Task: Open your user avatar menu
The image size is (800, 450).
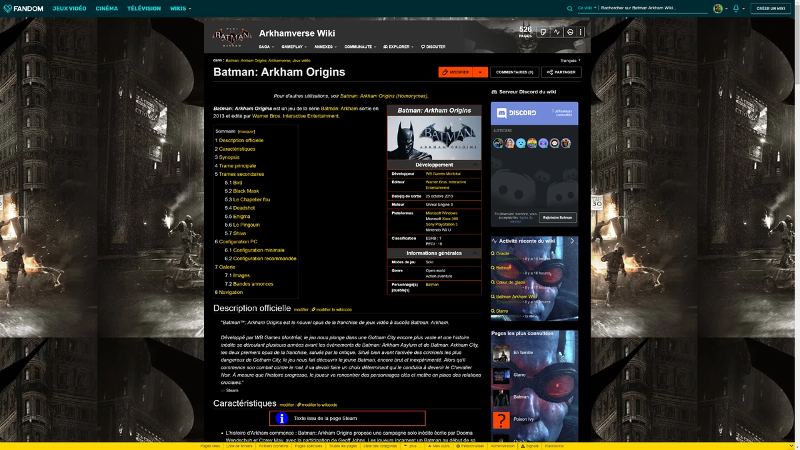Action: tap(718, 9)
